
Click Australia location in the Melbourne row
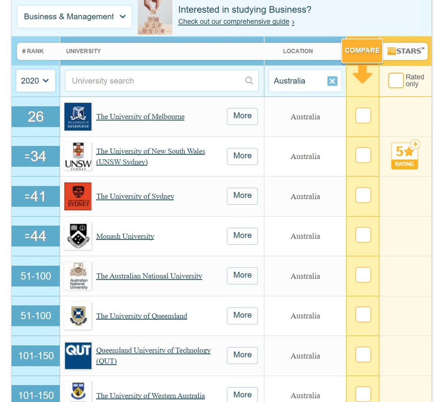[x=305, y=117]
